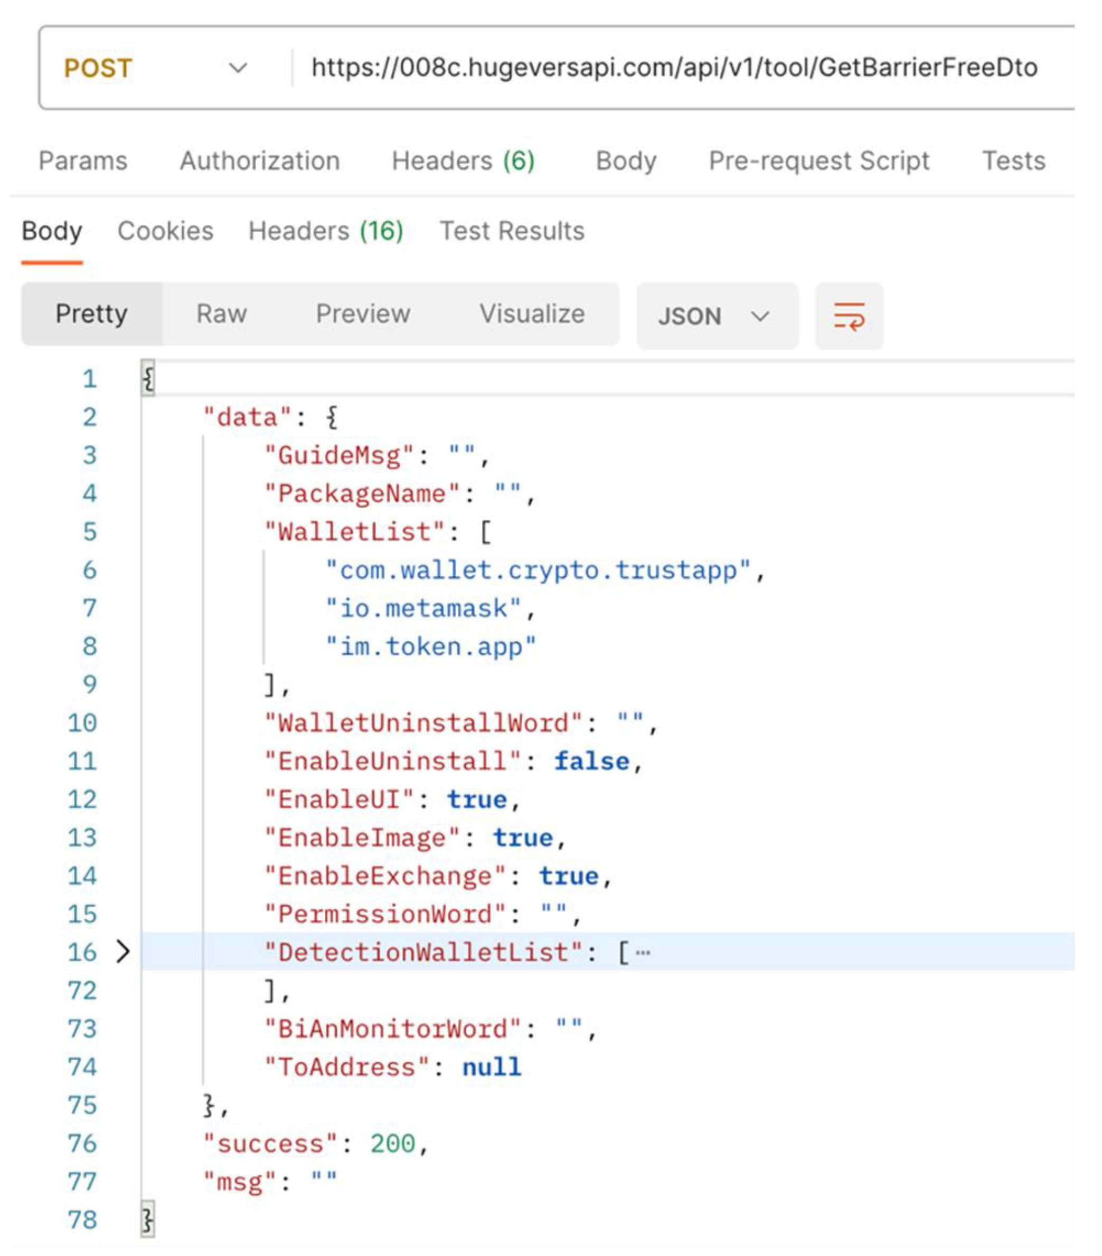
Task: Select the response Cookies tab
Action: [165, 231]
